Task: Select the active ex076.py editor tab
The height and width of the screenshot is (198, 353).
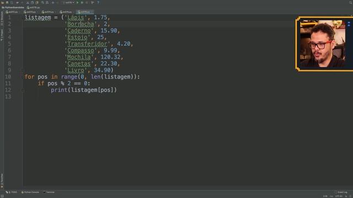Action: (85, 12)
